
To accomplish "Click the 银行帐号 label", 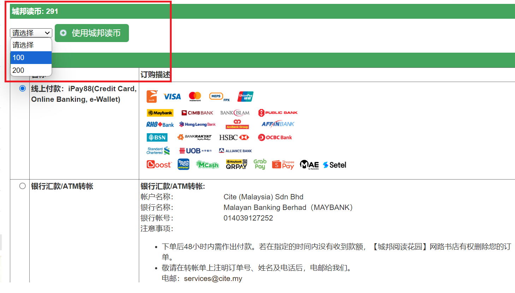I will (157, 218).
